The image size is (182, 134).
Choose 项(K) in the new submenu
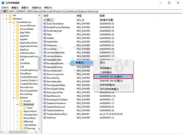click(113, 63)
